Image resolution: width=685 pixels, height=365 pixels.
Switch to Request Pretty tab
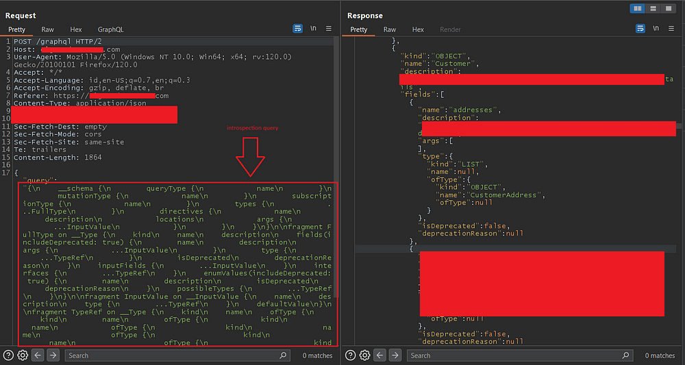click(x=16, y=29)
